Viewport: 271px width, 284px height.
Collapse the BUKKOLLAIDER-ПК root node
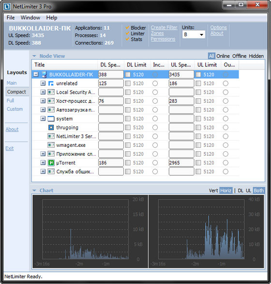point(36,75)
